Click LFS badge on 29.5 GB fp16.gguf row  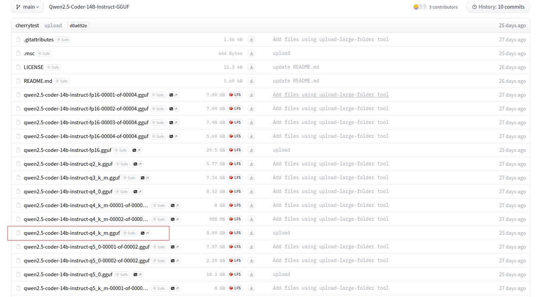pos(235,150)
